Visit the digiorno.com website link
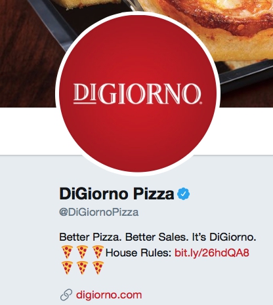This screenshot has width=273, height=305. (109, 295)
